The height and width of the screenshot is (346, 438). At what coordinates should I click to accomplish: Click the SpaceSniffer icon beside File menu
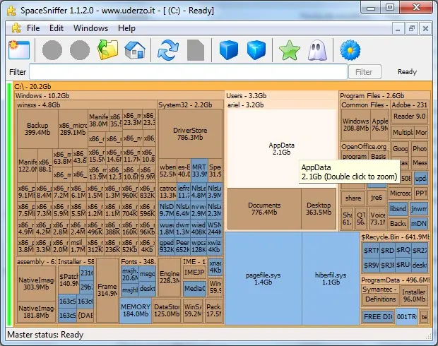[16, 28]
